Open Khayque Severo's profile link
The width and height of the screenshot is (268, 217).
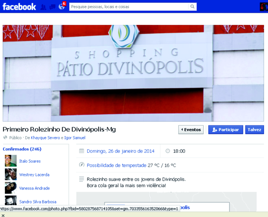pyautogui.click(x=45, y=138)
